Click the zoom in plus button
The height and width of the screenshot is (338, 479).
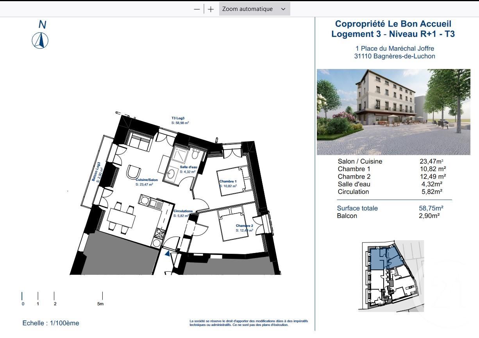tap(211, 9)
